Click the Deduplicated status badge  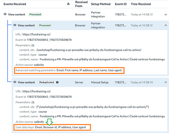tap(47, 82)
